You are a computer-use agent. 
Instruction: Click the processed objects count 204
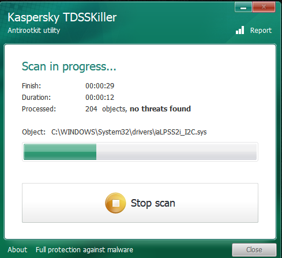(91, 109)
